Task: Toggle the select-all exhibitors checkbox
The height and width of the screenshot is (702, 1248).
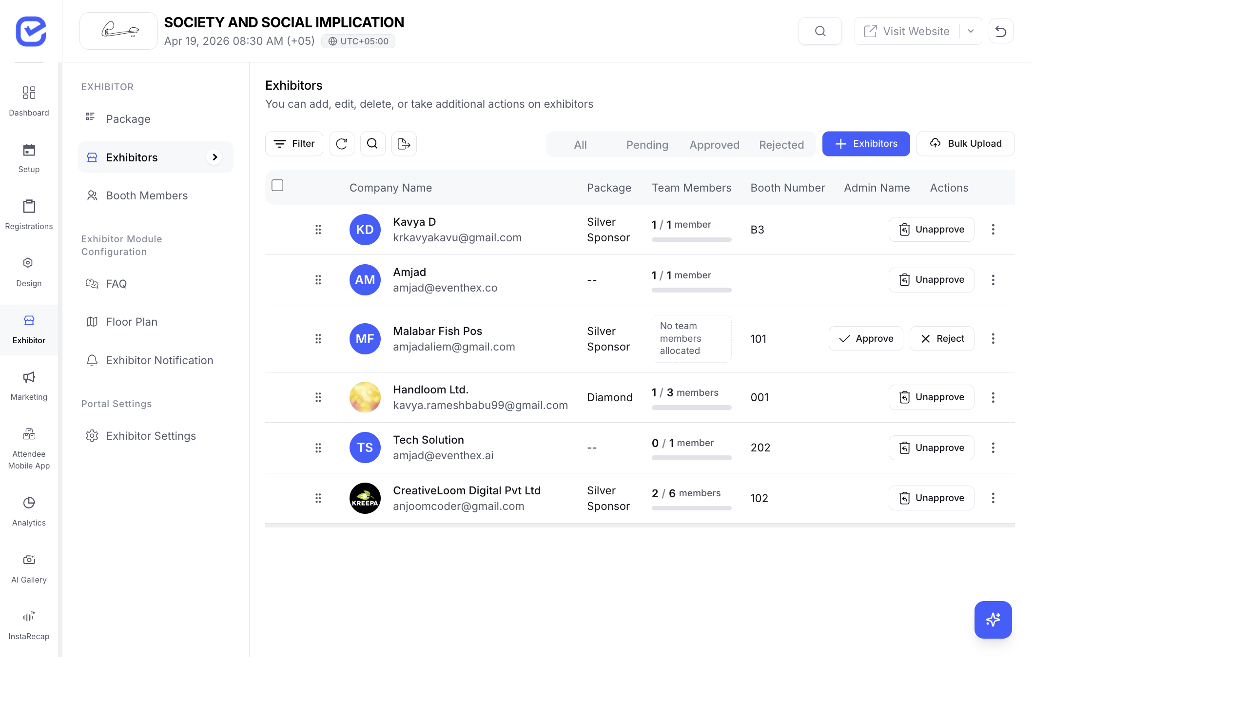Action: pyautogui.click(x=277, y=185)
